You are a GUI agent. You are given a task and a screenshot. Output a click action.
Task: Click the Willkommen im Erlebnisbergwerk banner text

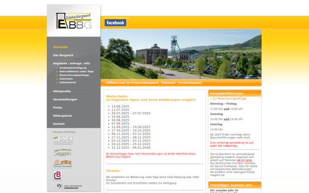click(153, 83)
